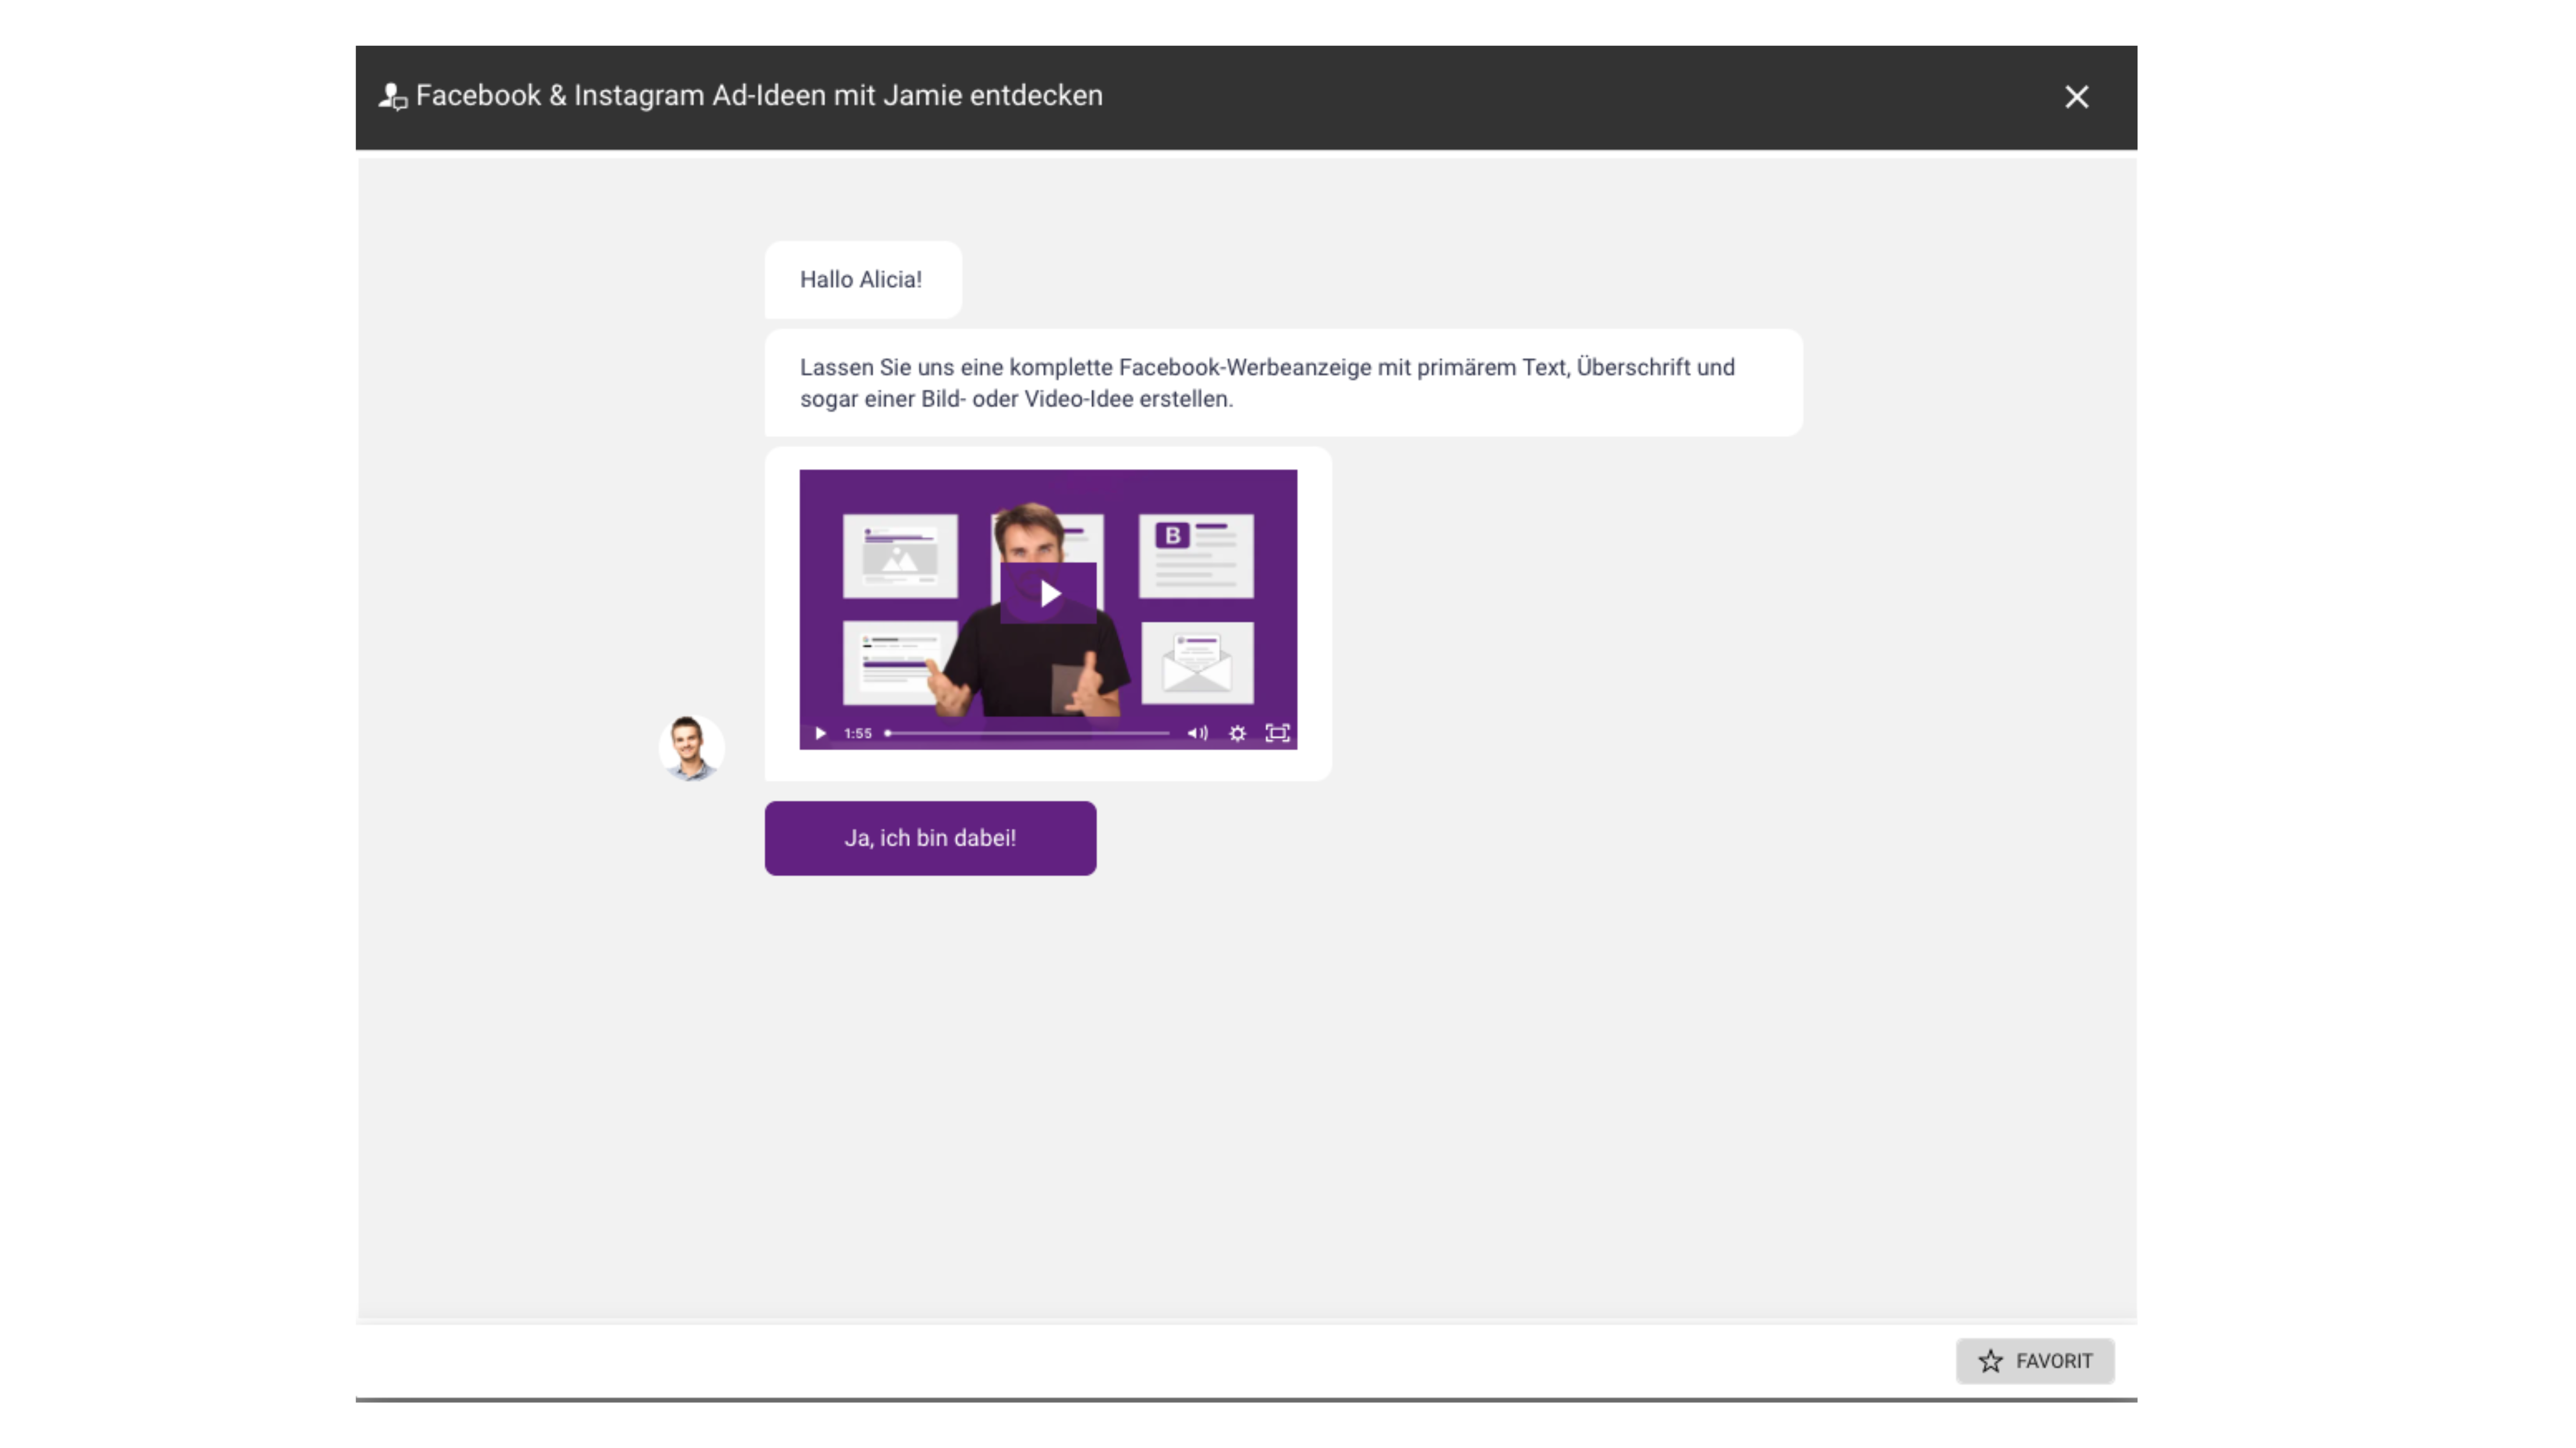Click the "Hallo Alicia!" message bubble
Image resolution: width=2576 pixels, height=1448 pixels.
point(863,280)
